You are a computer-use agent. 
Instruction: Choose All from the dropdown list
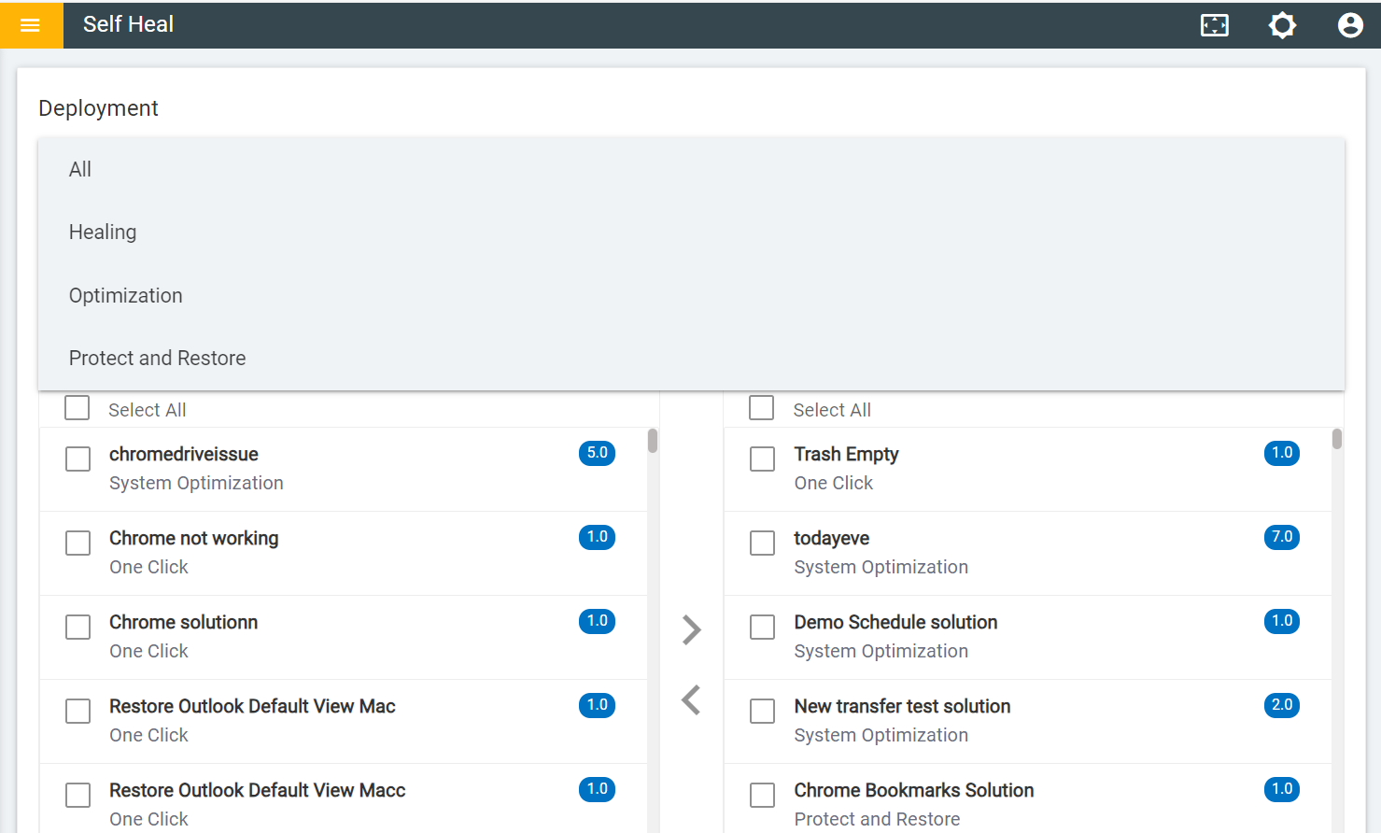coord(80,170)
